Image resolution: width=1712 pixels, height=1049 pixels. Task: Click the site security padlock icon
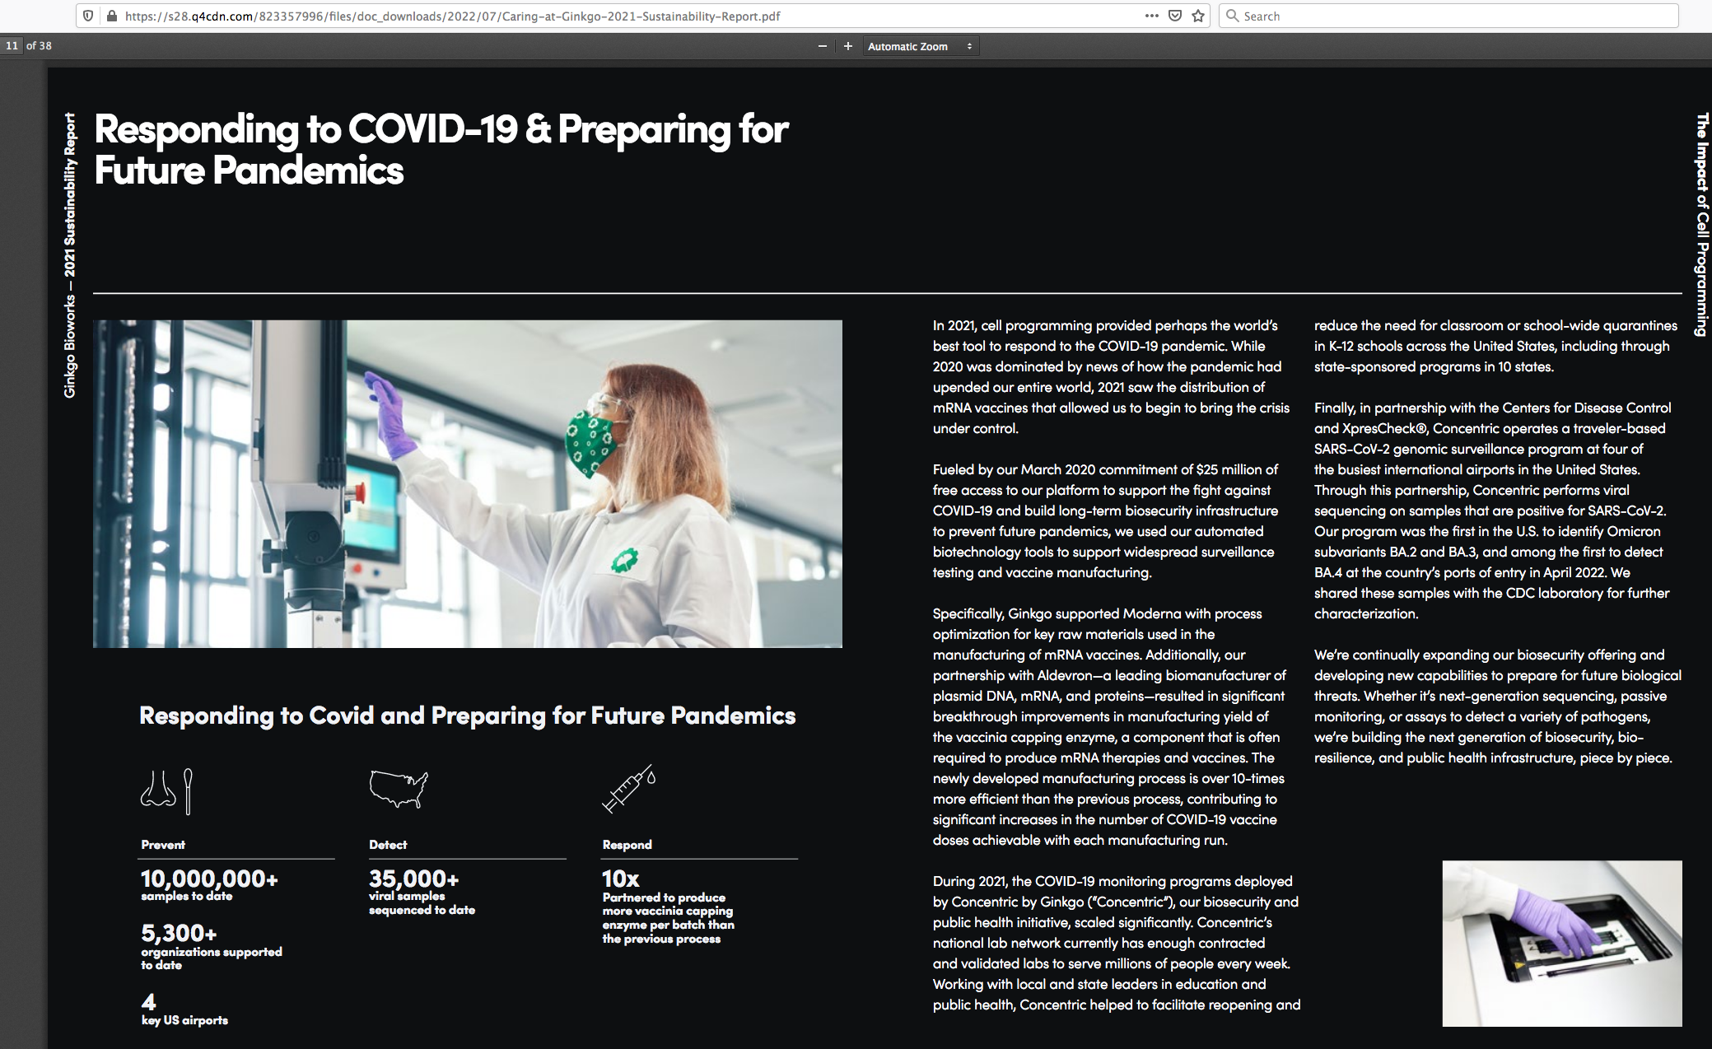(111, 16)
